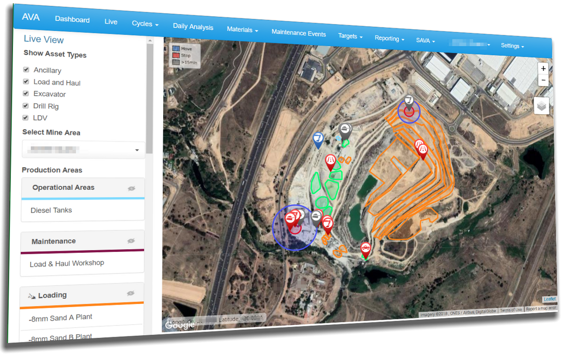The height and width of the screenshot is (354, 563).
Task: Disable the Drill Rig checkbox
Action: [26, 105]
